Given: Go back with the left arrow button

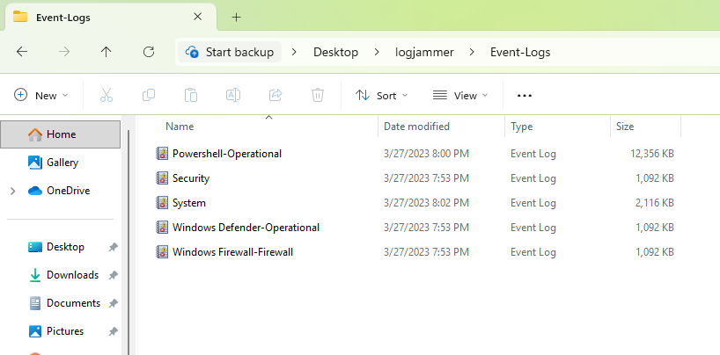Looking at the screenshot, I should click(22, 52).
